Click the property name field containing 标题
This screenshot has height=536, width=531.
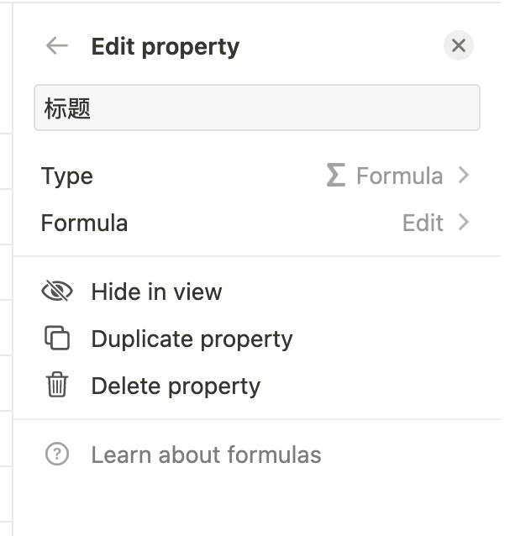(256, 108)
